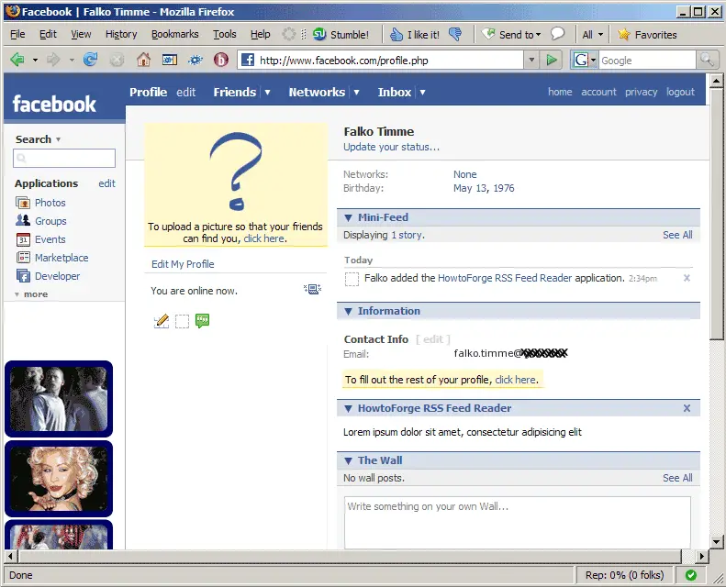Click the pencil edit icon under online status

tap(162, 321)
